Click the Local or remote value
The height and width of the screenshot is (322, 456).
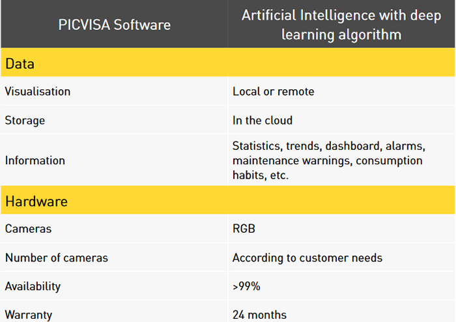[x=273, y=92]
